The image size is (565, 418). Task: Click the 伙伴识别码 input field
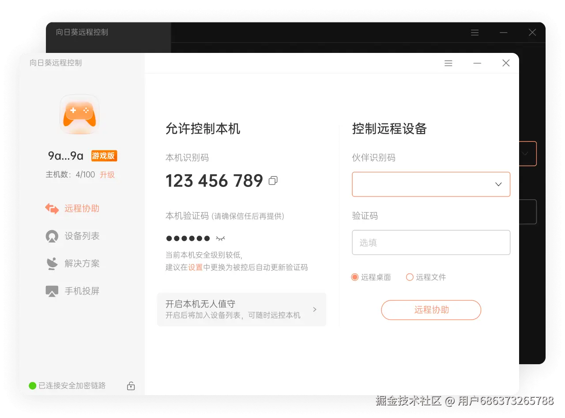[x=431, y=184]
